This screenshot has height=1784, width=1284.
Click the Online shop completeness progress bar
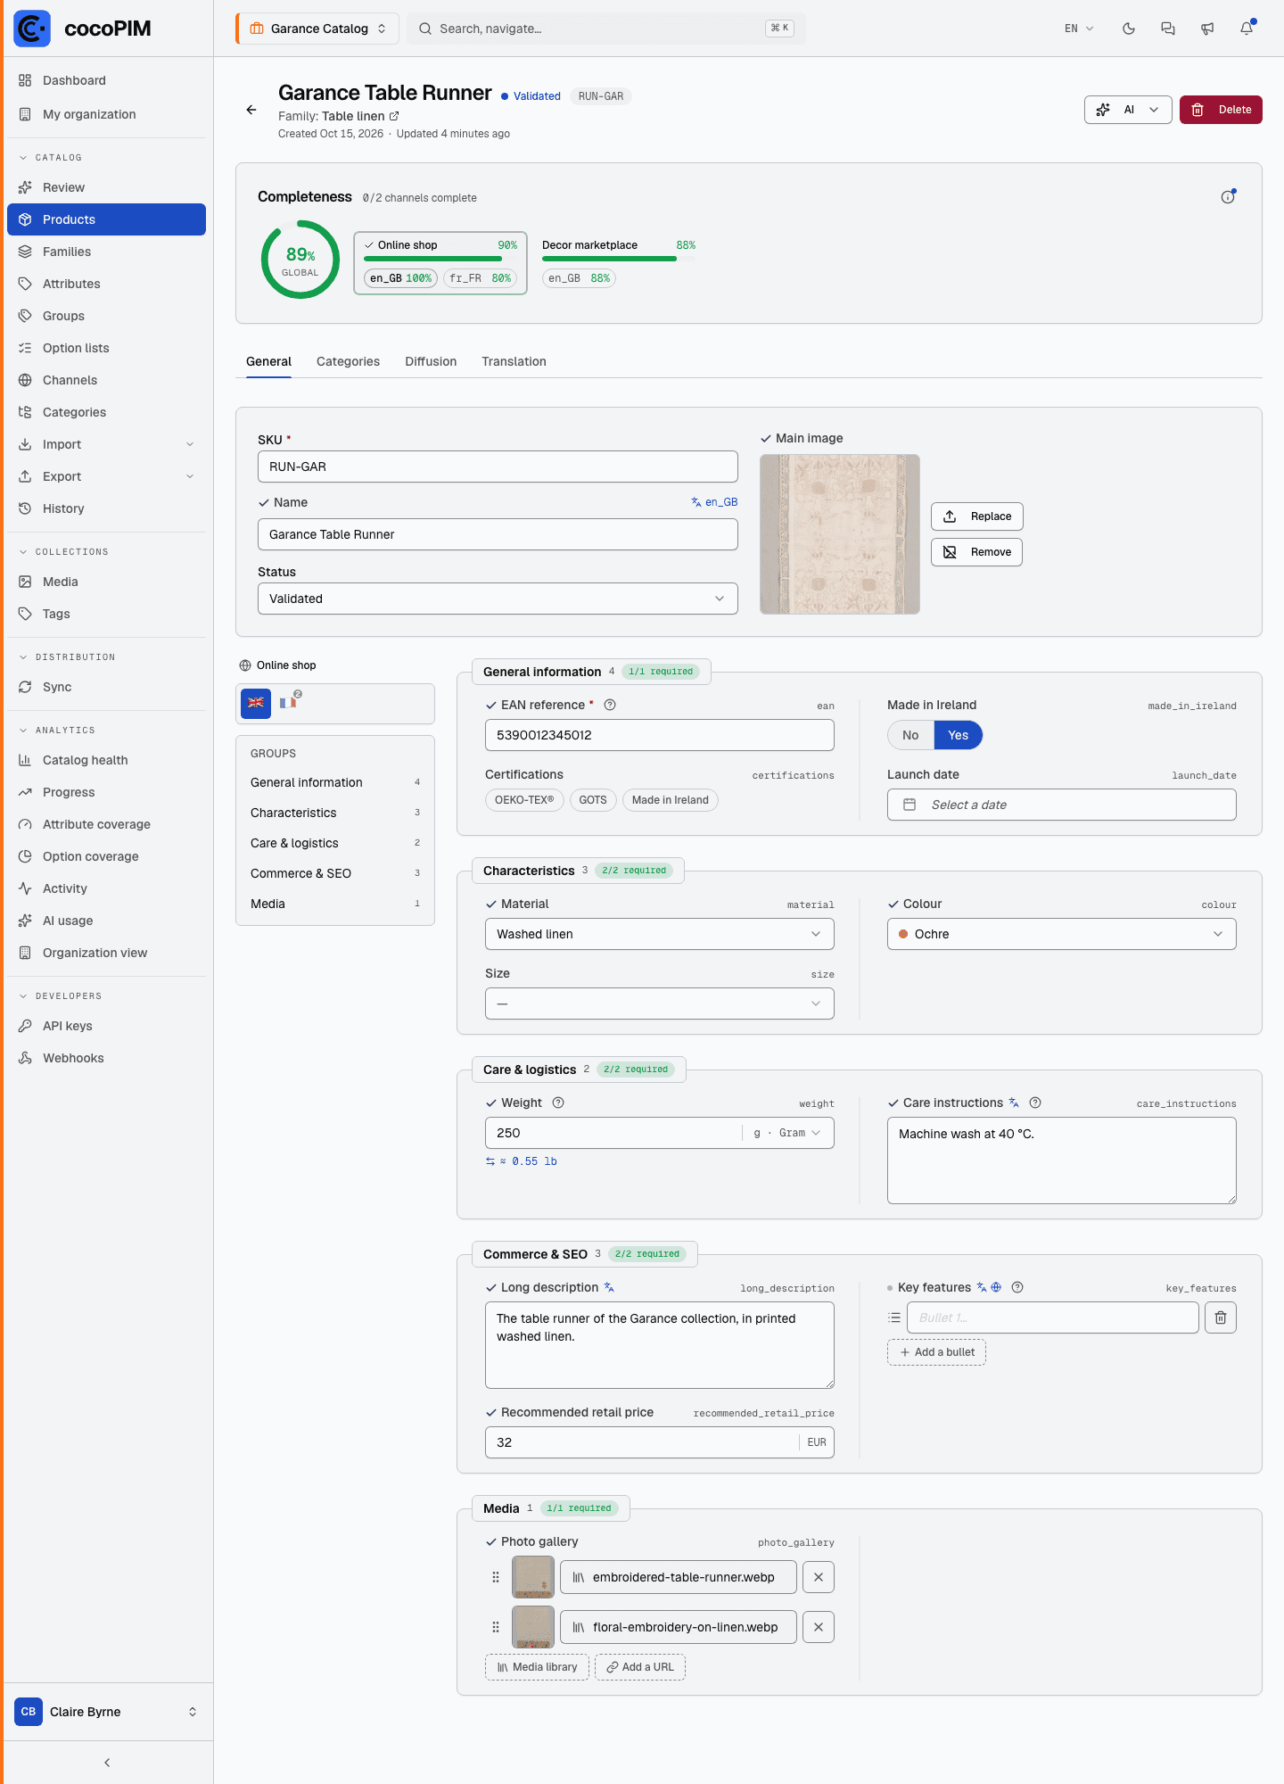coord(440,259)
